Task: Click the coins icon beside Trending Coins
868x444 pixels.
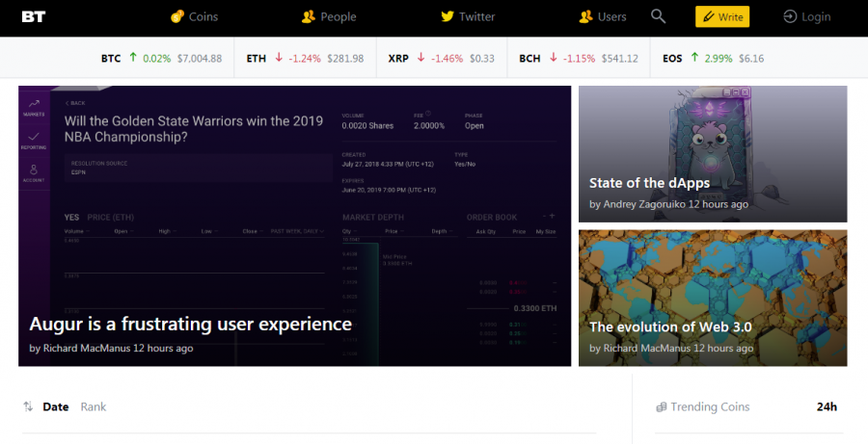Action: coord(661,407)
